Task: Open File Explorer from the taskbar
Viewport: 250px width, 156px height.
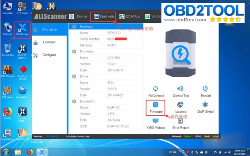Action: pyautogui.click(x=18, y=152)
